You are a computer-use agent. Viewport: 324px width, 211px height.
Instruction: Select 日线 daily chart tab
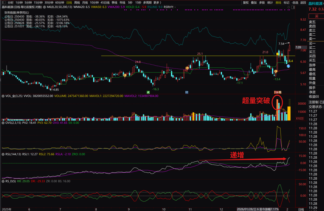tap(69, 2)
